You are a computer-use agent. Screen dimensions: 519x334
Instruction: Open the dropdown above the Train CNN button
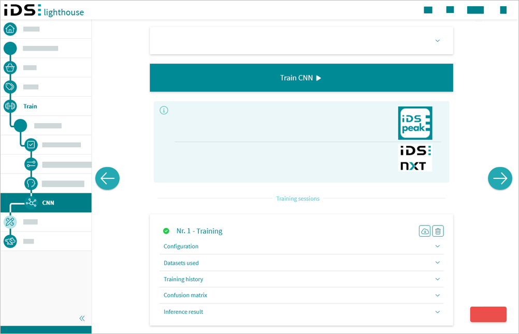coord(437,40)
